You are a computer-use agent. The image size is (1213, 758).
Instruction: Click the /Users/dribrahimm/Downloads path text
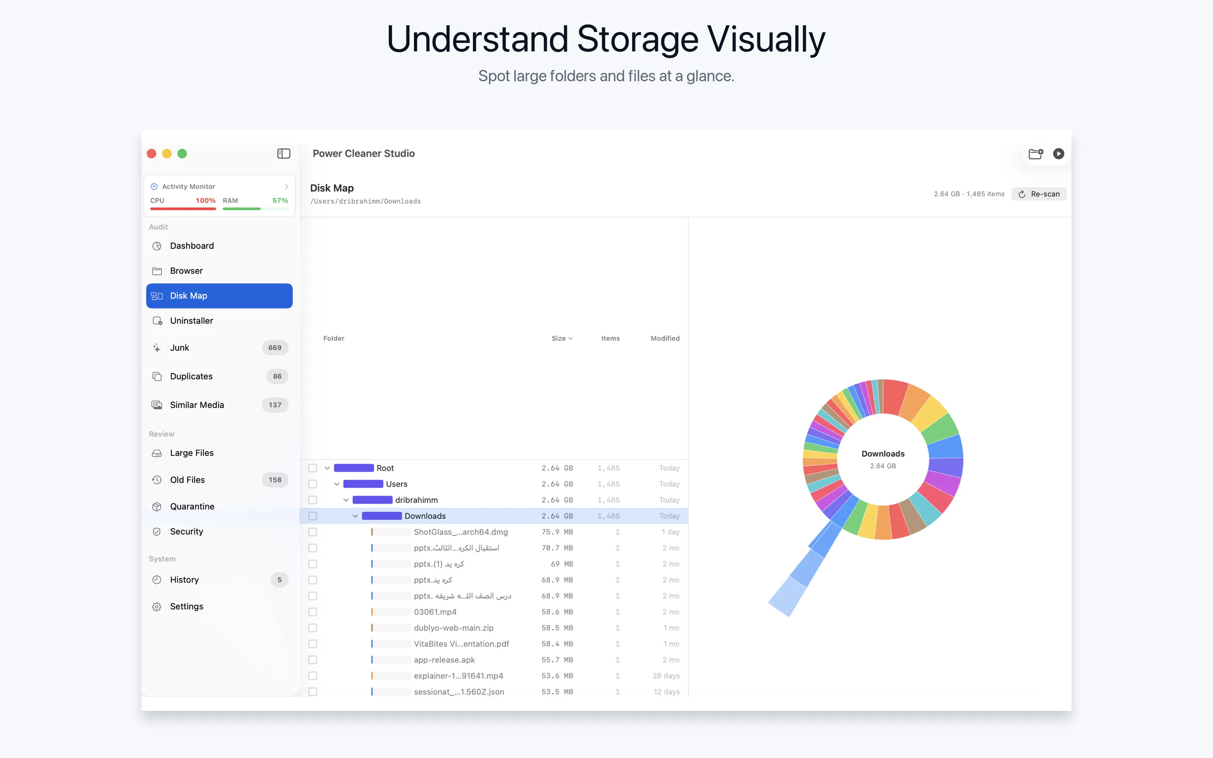366,202
